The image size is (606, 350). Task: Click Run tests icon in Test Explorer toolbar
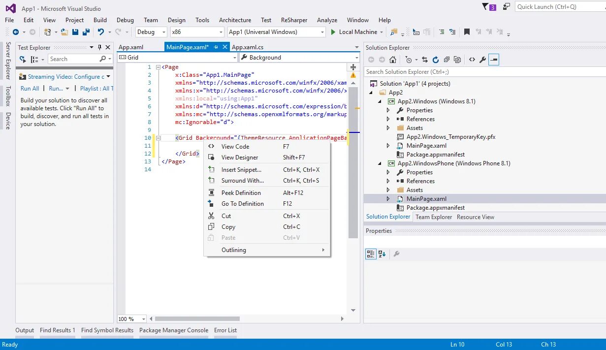(x=23, y=59)
